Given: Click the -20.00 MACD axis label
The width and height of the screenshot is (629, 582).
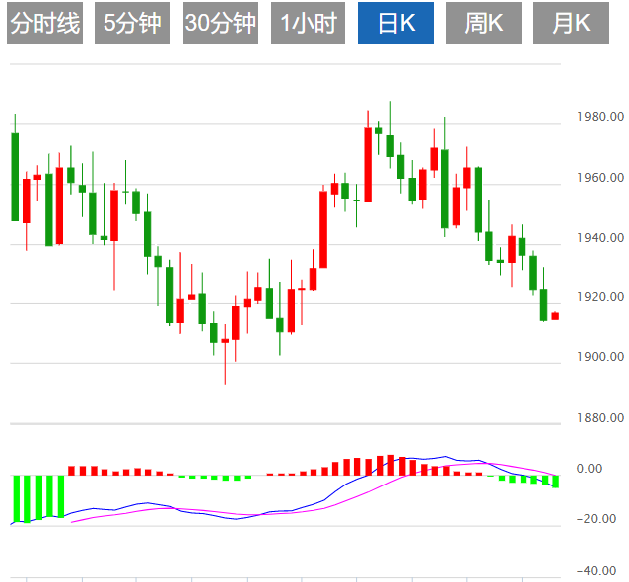Looking at the screenshot, I should (596, 519).
